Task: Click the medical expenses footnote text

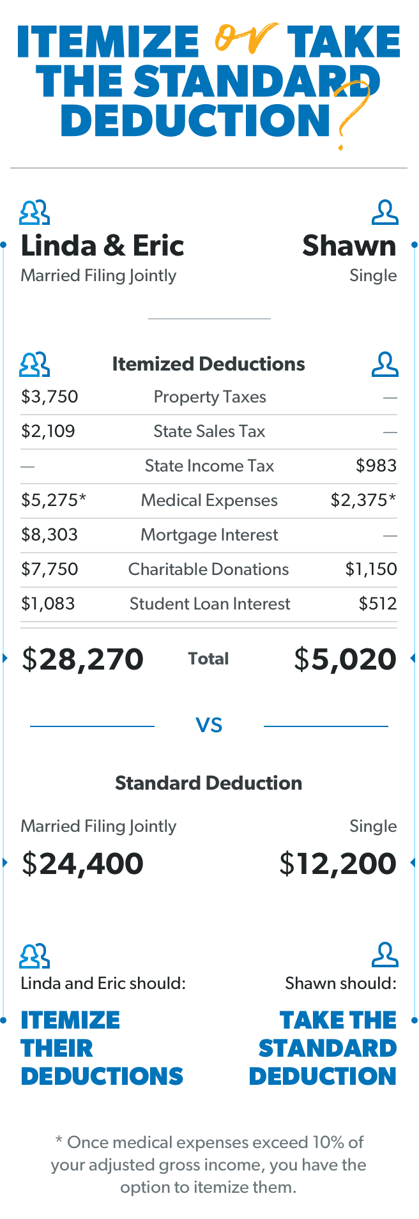Action: (x=209, y=1165)
